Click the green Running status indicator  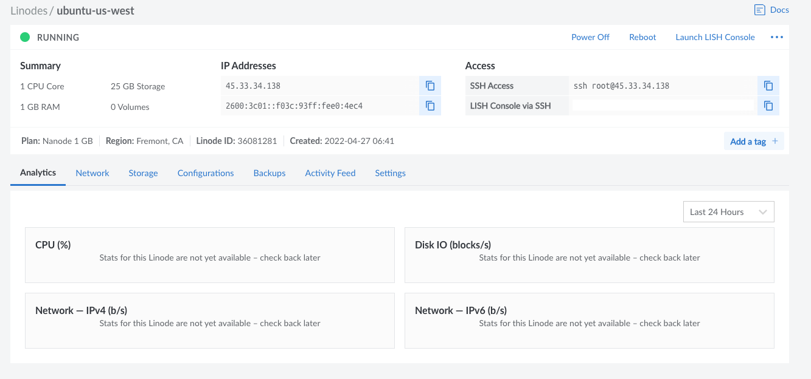click(x=25, y=37)
